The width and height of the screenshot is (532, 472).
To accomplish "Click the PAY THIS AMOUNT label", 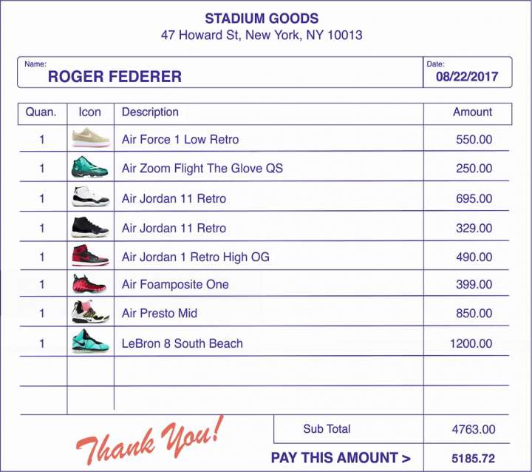I will click(341, 458).
